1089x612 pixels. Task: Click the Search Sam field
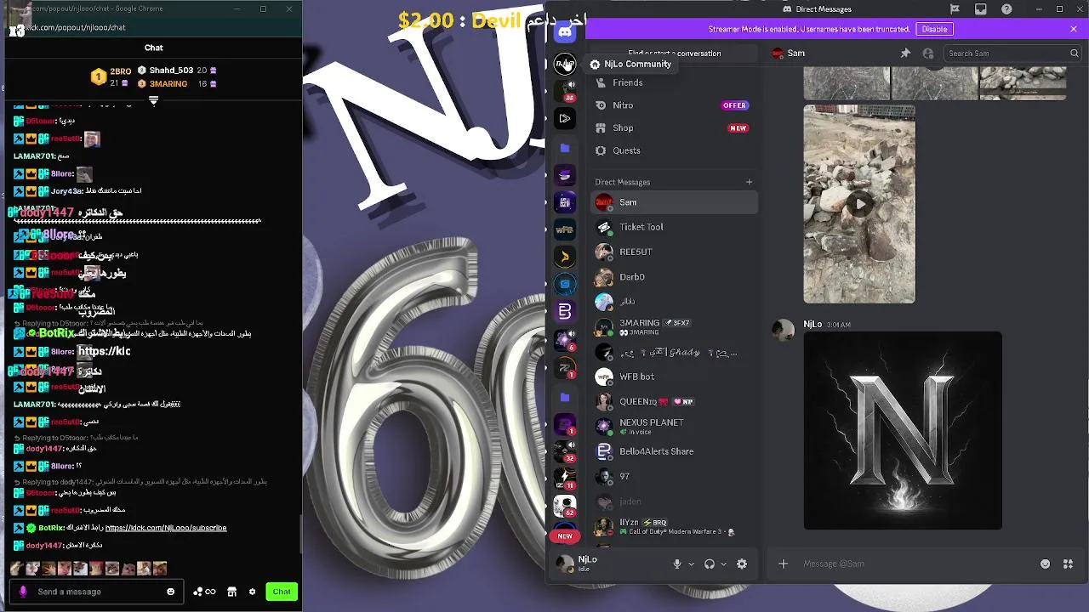click(1013, 53)
